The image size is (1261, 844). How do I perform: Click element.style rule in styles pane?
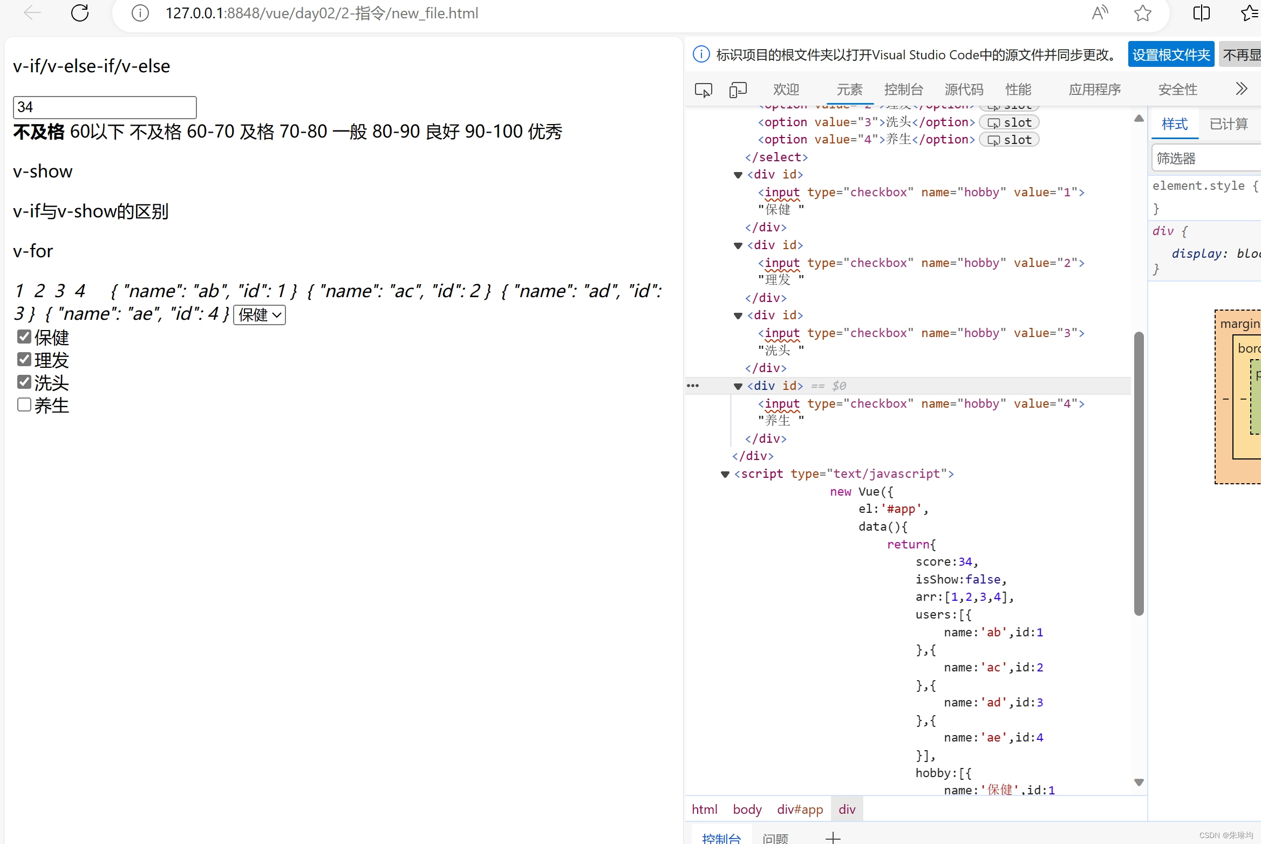point(1205,186)
